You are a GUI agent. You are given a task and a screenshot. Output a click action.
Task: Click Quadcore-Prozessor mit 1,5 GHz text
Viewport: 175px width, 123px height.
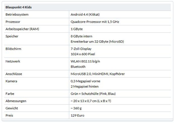click(x=95, y=22)
